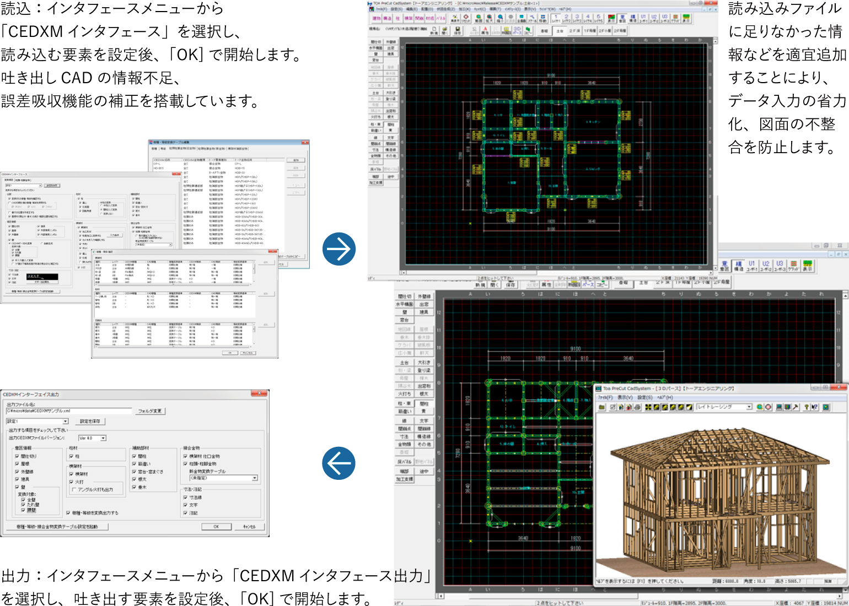Toggle 外壁線 checkbox in CEDXM output dialog

point(17,472)
